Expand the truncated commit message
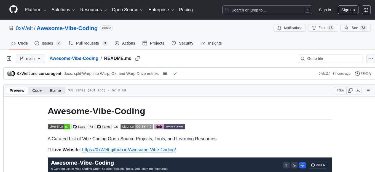 click(165, 73)
